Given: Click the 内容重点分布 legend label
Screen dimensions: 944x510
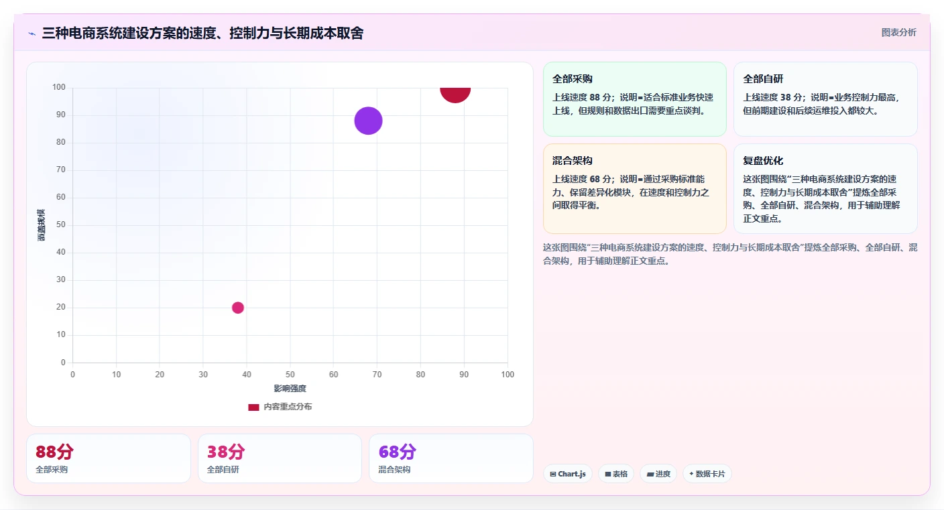Looking at the screenshot, I should pos(288,407).
